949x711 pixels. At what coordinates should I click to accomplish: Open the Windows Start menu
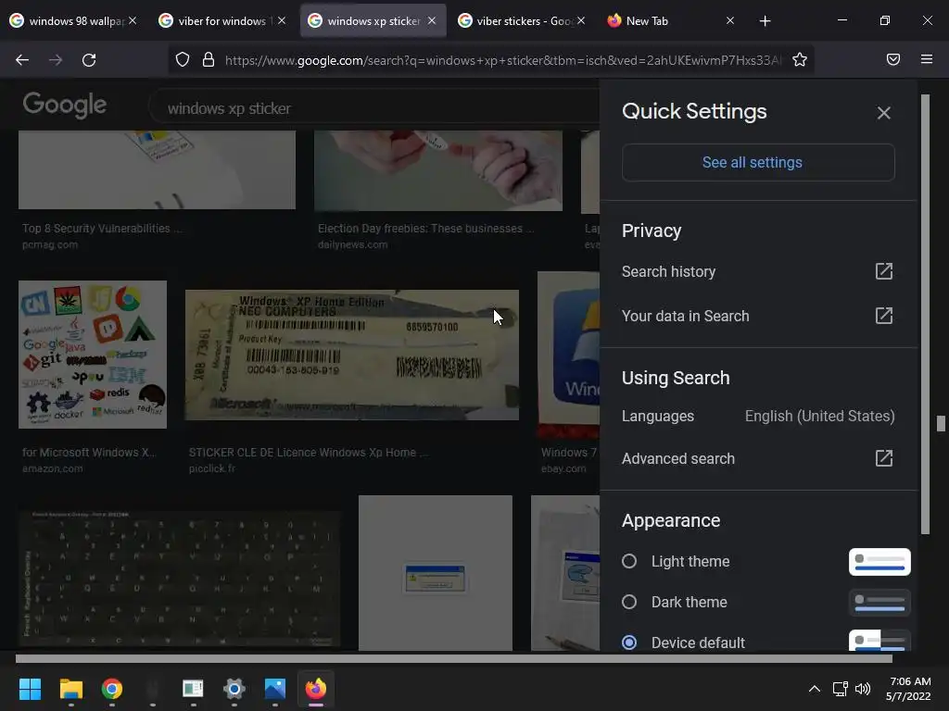pyautogui.click(x=30, y=688)
